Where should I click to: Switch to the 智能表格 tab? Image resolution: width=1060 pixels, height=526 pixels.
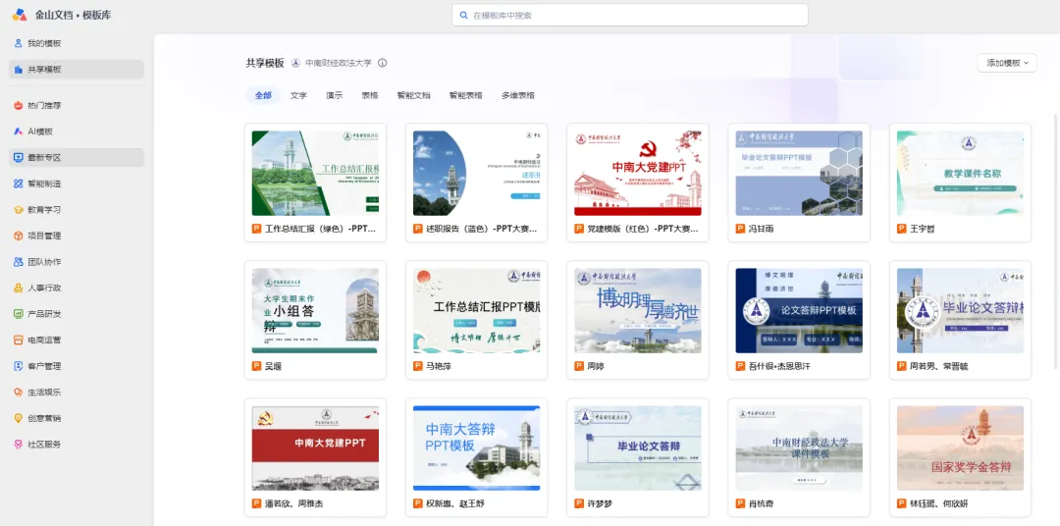(x=466, y=95)
